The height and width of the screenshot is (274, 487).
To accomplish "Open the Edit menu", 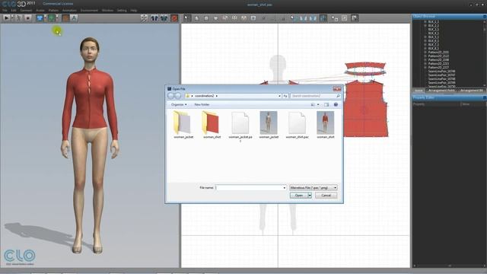I will pos(14,10).
